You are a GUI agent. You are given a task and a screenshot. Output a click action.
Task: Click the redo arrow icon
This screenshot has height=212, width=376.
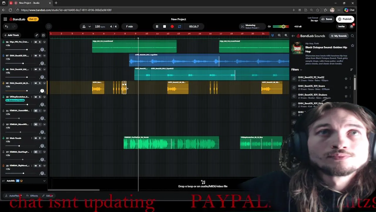tap(14, 26)
